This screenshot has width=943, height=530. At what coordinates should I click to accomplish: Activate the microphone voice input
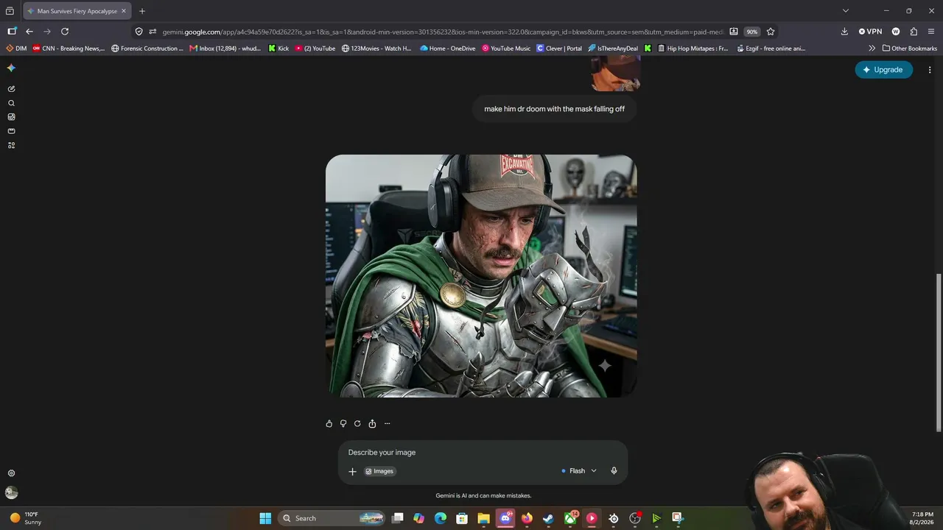614,470
